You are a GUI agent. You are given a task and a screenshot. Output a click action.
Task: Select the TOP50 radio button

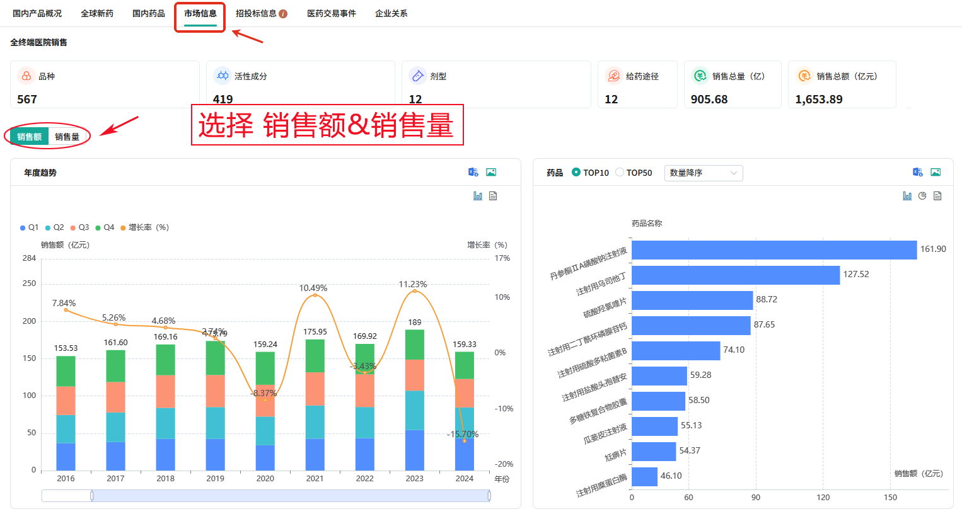(620, 172)
